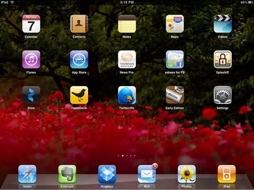Open Mail with 6 unread messages
Viewport: 254px width, 190px height.
tap(147, 174)
